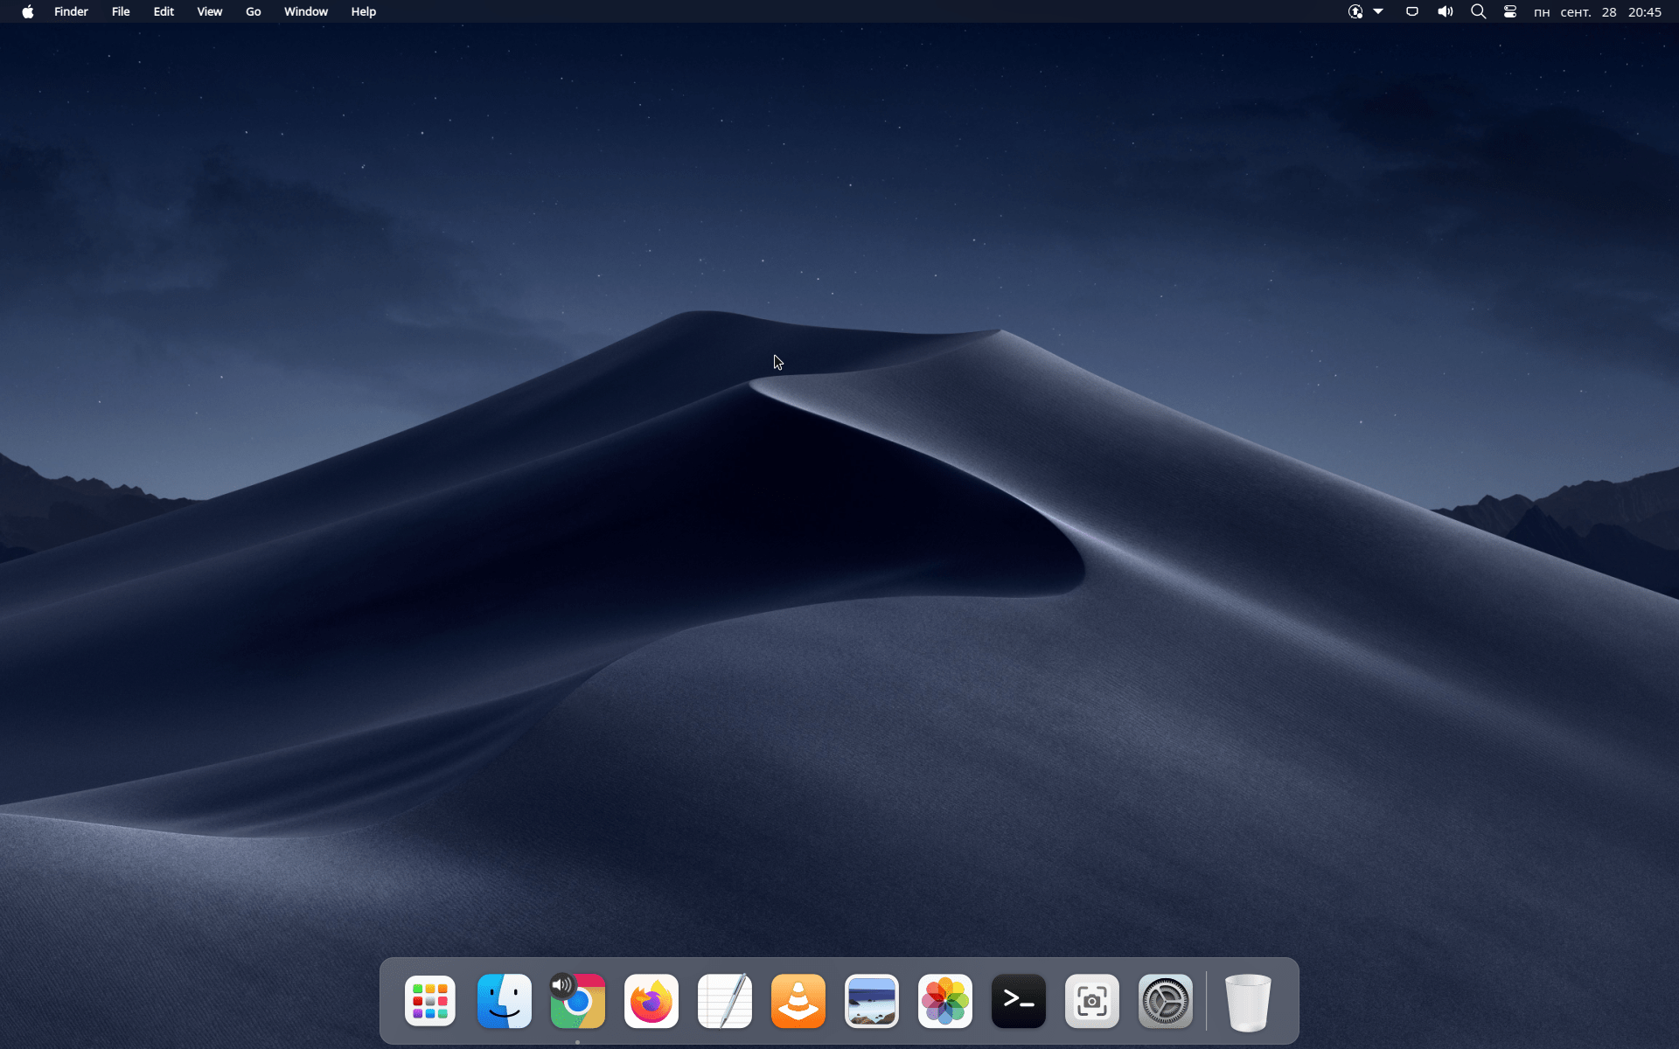Viewport: 1679px width, 1049px height.
Task: Open the File menu
Action: [121, 11]
